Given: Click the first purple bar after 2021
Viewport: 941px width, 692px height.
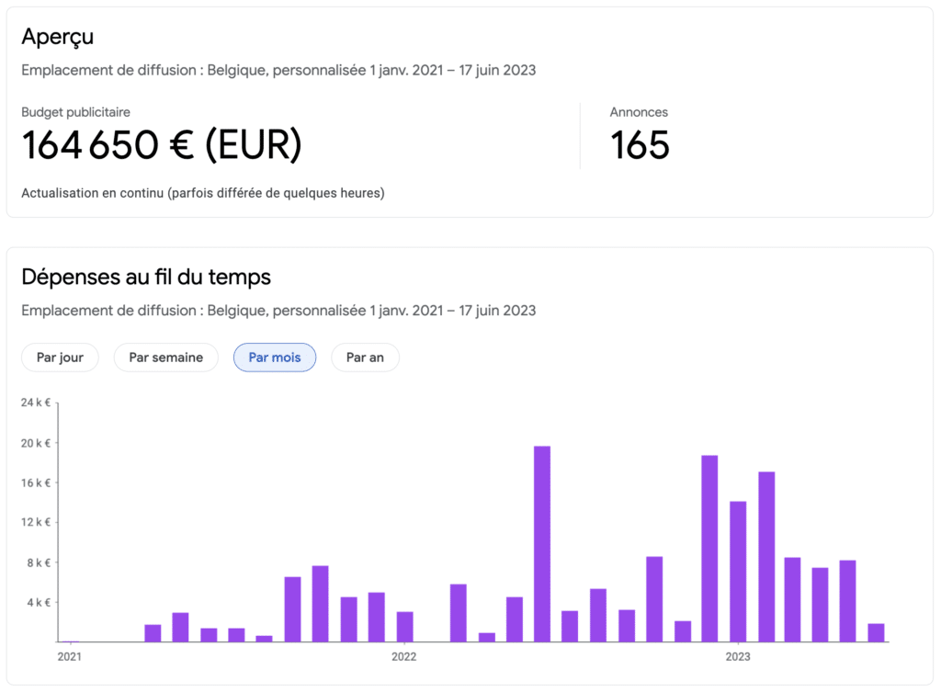Looking at the screenshot, I should point(153,633).
